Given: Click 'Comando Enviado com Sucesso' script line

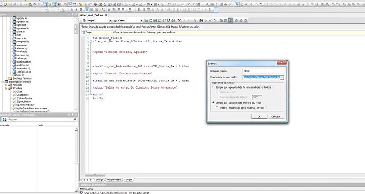Looking at the screenshot, I should click(122, 73).
